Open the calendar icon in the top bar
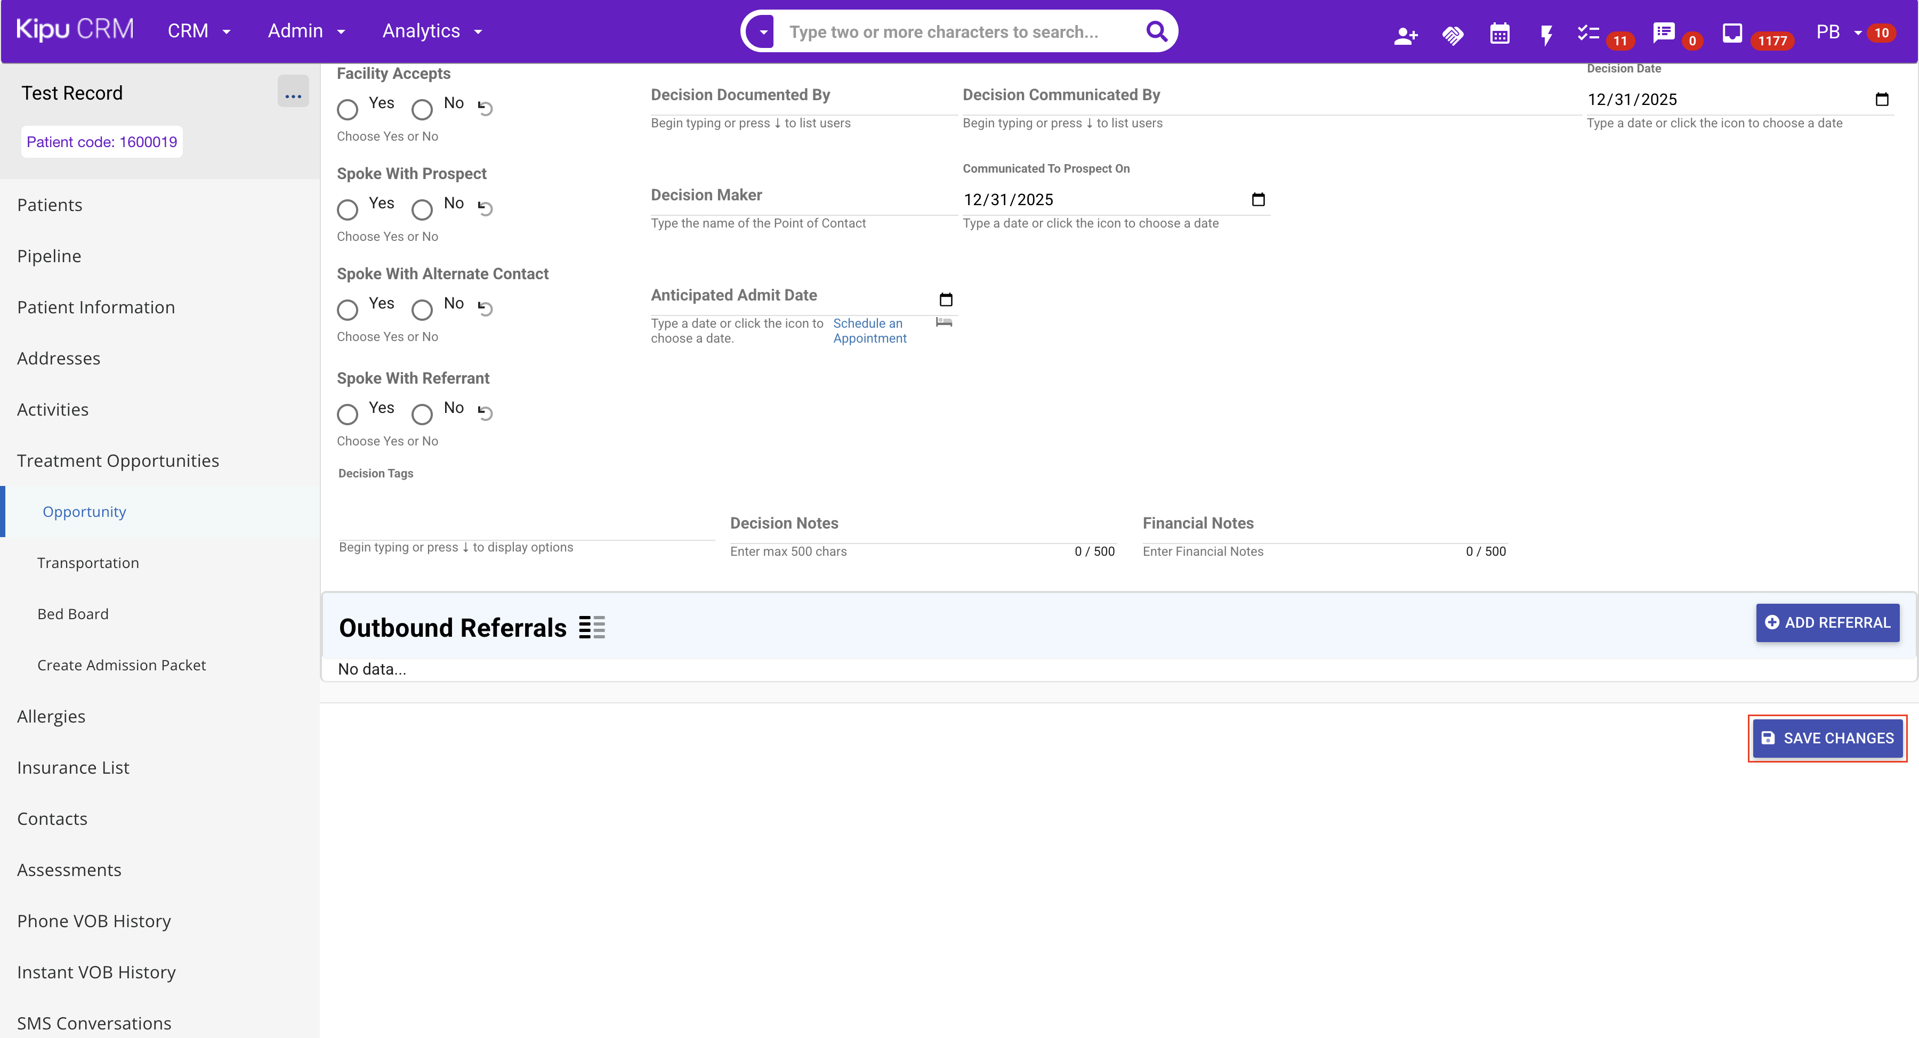The height and width of the screenshot is (1038, 1919). (1499, 34)
